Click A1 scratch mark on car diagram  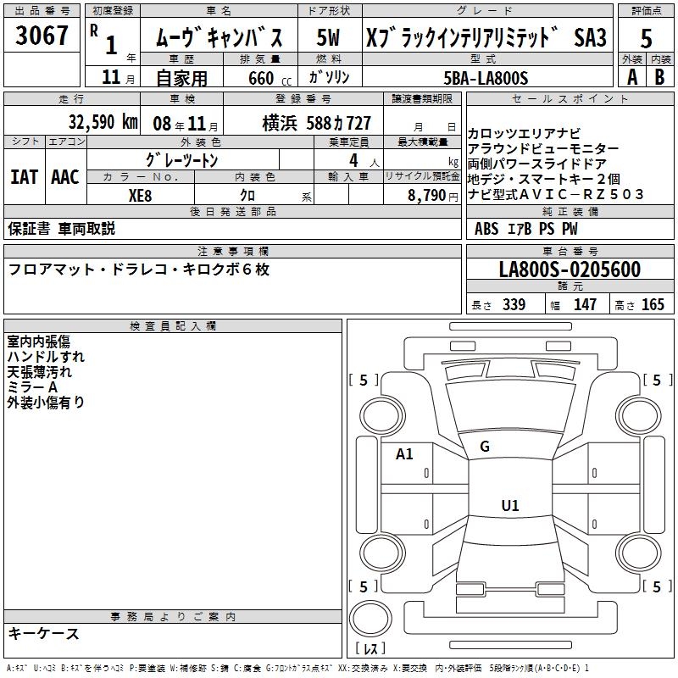pyautogui.click(x=404, y=454)
